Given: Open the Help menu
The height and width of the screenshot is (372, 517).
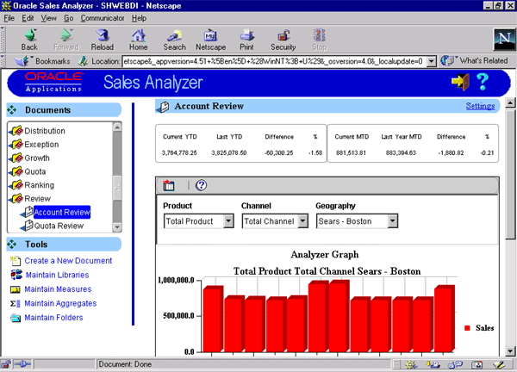Looking at the screenshot, I should coord(139,18).
